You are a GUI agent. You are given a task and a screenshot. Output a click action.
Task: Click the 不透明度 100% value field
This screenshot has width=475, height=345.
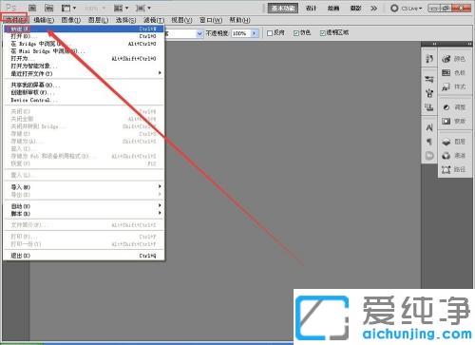(241, 33)
